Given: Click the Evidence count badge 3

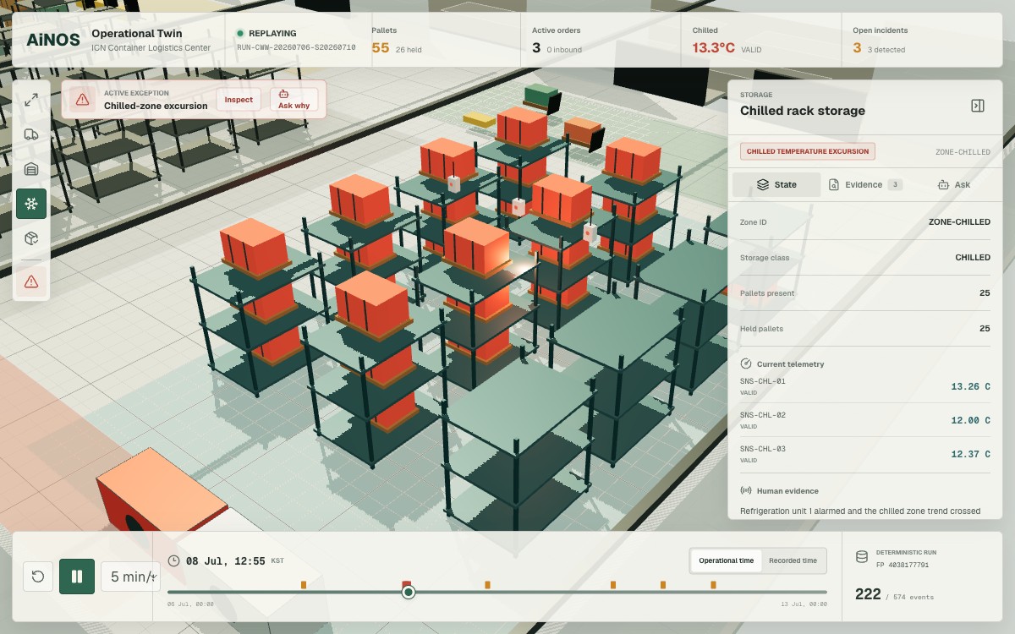Looking at the screenshot, I should [x=895, y=184].
